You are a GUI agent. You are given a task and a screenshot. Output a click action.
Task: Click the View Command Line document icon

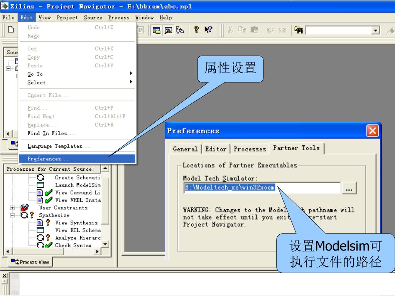[x=40, y=193]
